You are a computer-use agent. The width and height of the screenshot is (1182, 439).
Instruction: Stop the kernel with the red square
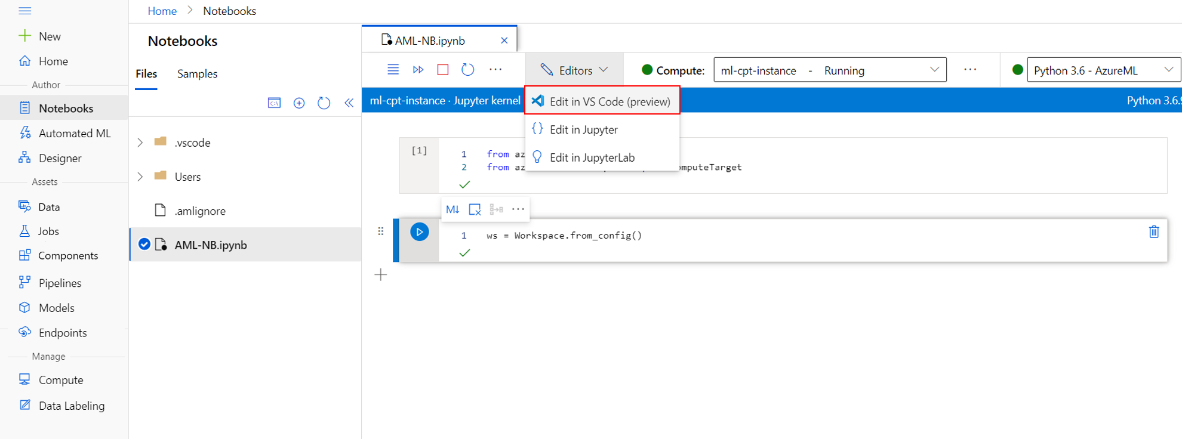[443, 69]
